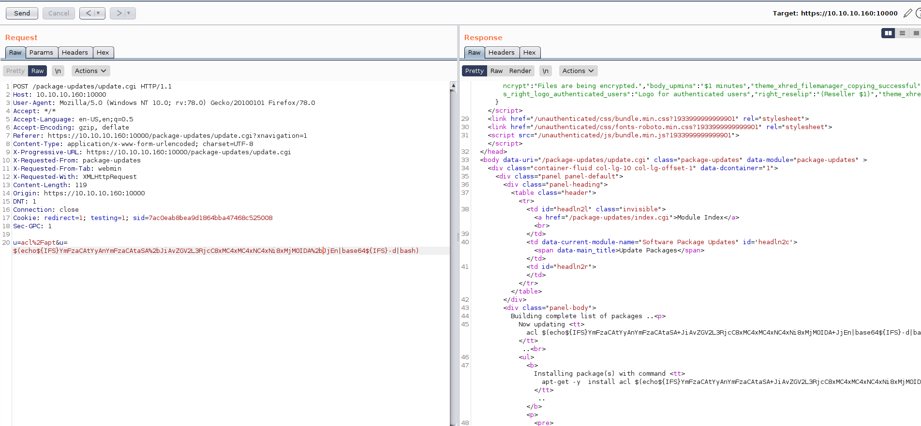Click the request editor scrollbar up arrow
Viewport: 921px width, 426px height.
click(x=453, y=85)
